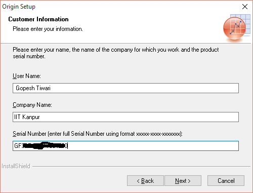Focus the User Name input field
253x193 pixels.
point(125,88)
